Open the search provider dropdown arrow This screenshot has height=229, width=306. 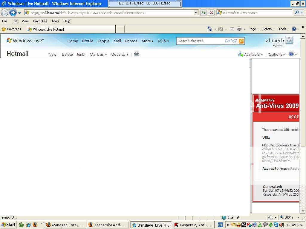(302, 13)
